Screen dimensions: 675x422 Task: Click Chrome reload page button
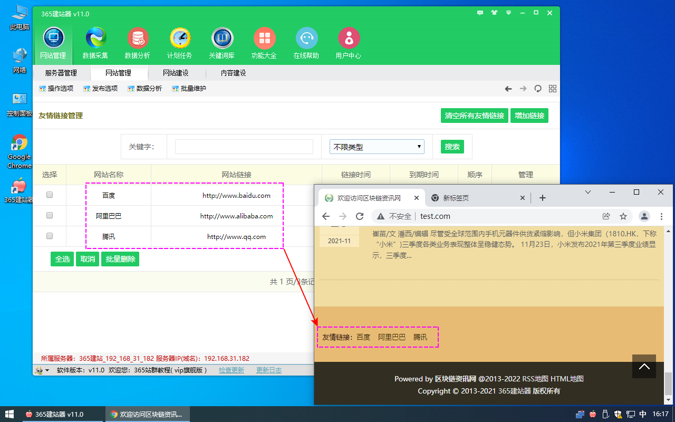point(360,216)
